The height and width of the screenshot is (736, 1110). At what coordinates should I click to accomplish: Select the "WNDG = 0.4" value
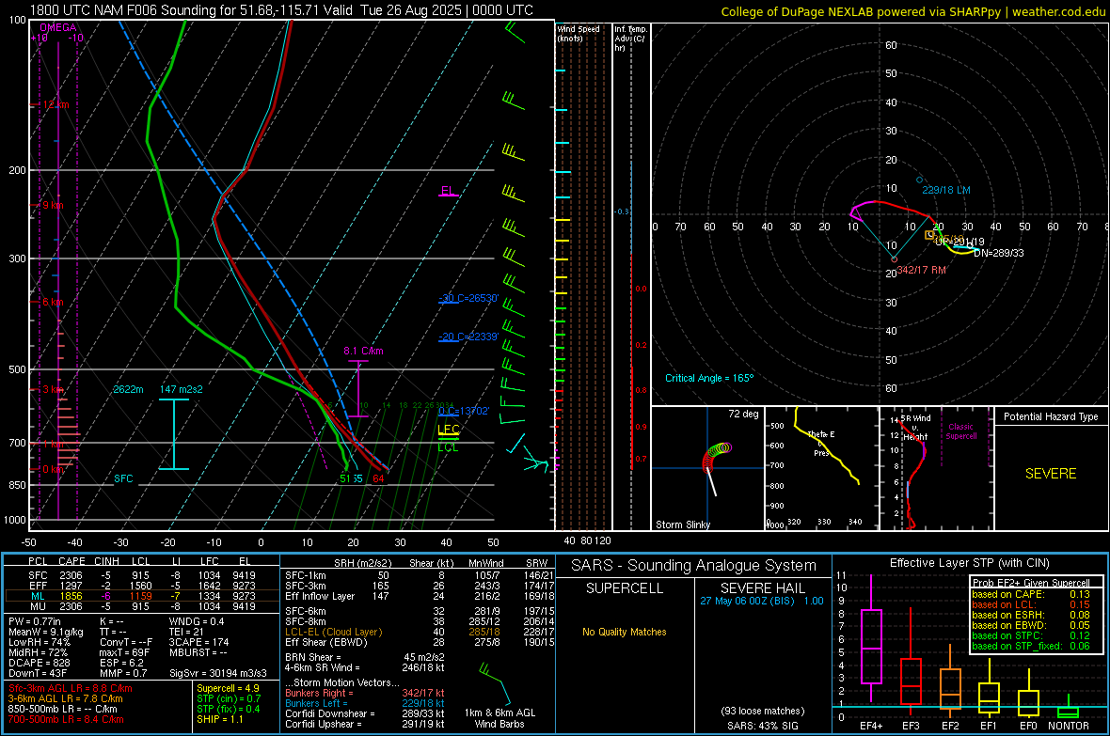click(197, 621)
